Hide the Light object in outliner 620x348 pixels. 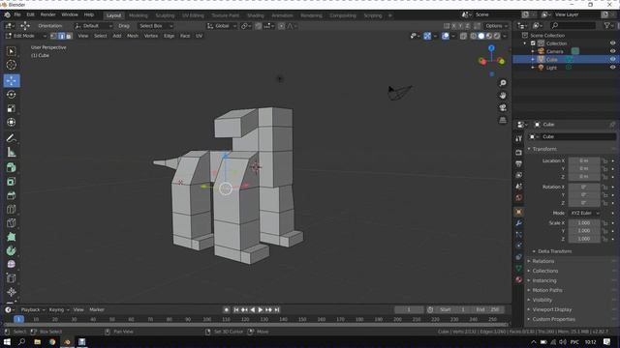[612, 68]
